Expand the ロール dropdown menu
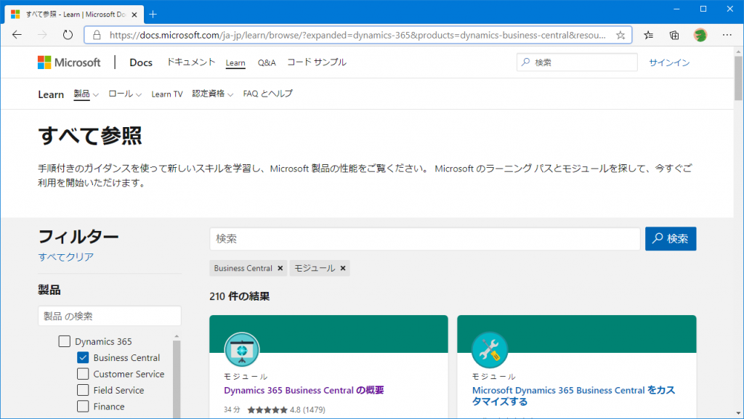 point(125,94)
